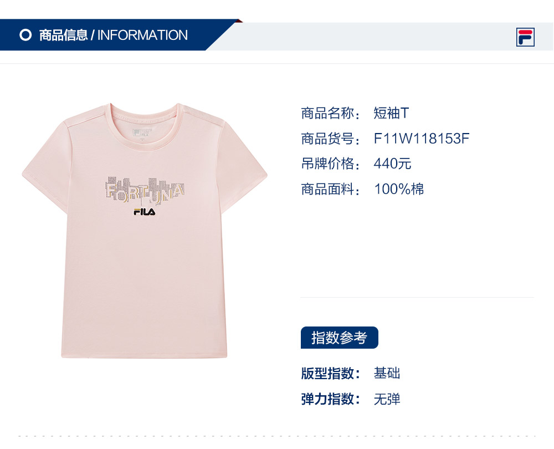Click the 弹力指数 label
554x449 pixels.
tap(331, 399)
